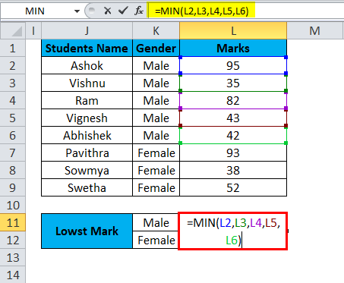Image resolution: width=344 pixels, height=283 pixels.
Task: Click marks cell with value 35
Action: [x=233, y=83]
